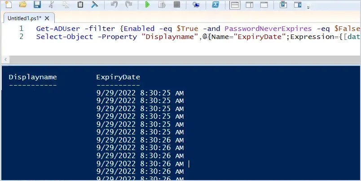Click the New script icon
This screenshot has width=361, height=181.
click(8, 5)
